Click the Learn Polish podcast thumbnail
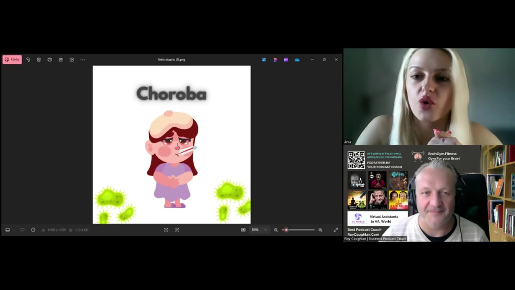The width and height of the screenshot is (515, 290). pyautogui.click(x=398, y=200)
